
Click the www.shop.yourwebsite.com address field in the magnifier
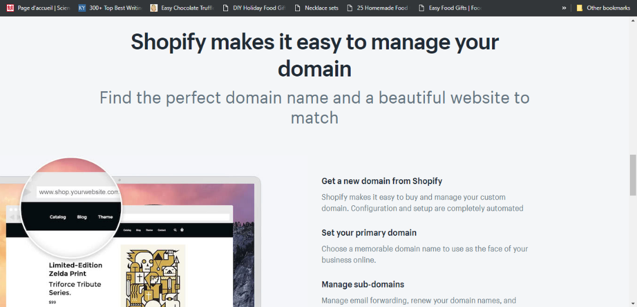[x=79, y=192]
